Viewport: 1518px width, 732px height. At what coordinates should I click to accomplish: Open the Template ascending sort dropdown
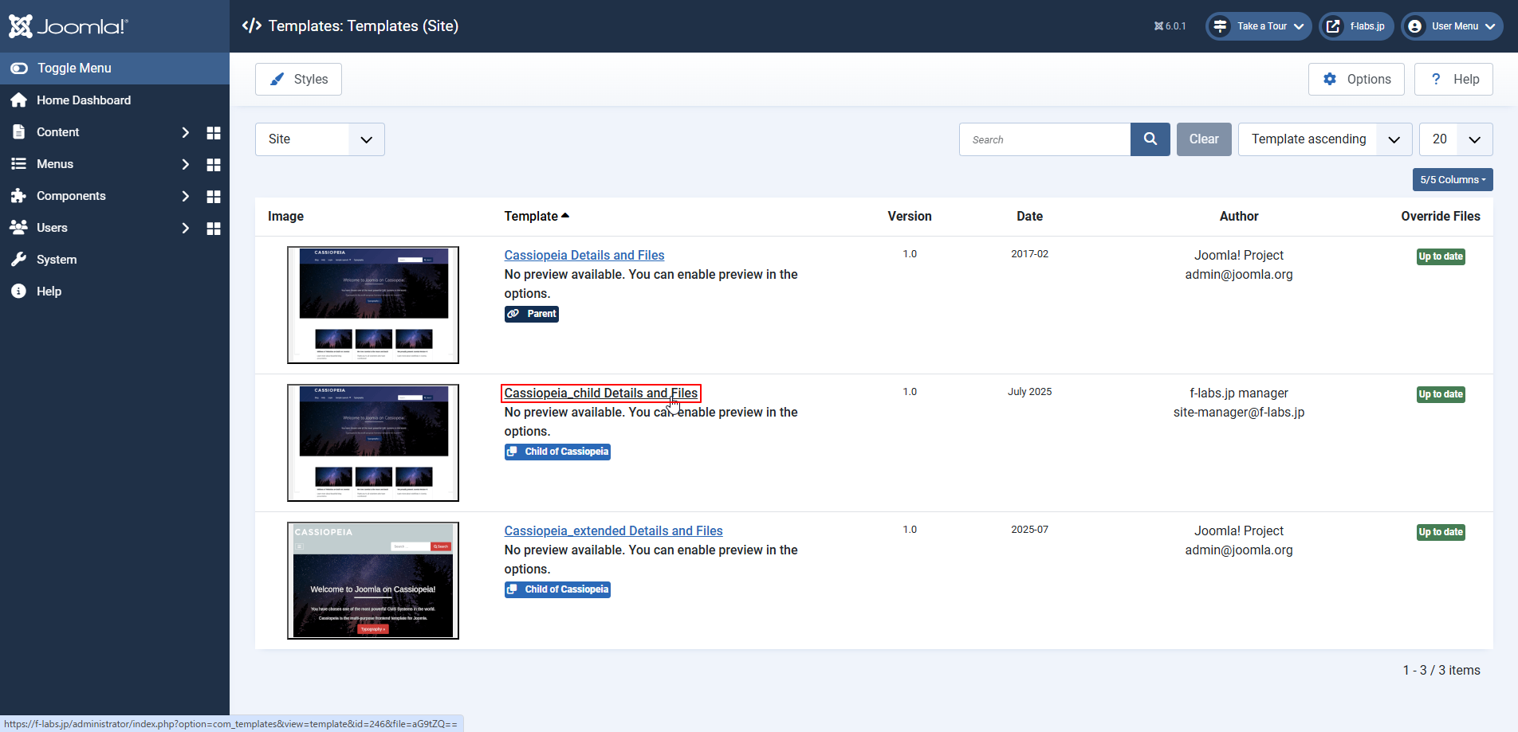pyautogui.click(x=1324, y=139)
